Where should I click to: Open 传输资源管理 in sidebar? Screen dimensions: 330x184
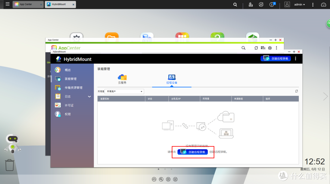point(72,88)
